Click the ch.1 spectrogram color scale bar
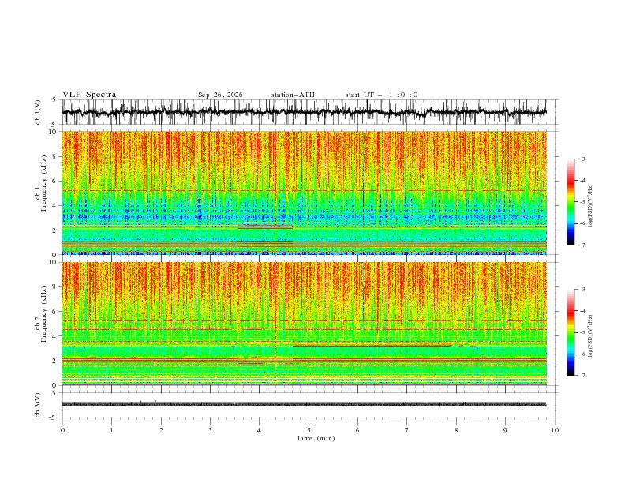Viewport: 625px width, 483px height. coord(571,202)
